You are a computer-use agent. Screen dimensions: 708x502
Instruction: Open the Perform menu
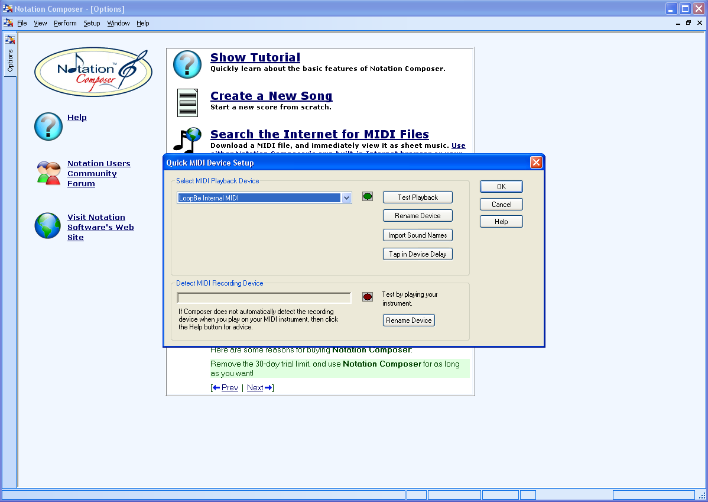65,23
